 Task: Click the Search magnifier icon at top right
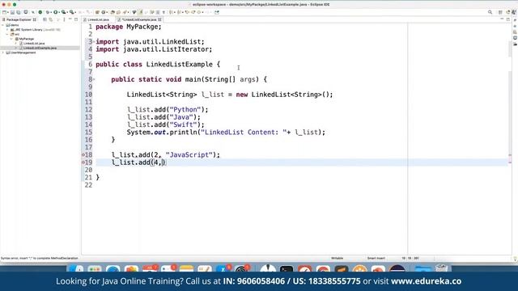490,12
